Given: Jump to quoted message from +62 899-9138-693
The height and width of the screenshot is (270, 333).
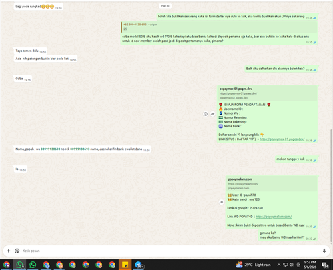Looking at the screenshot, I should click(x=219, y=27).
